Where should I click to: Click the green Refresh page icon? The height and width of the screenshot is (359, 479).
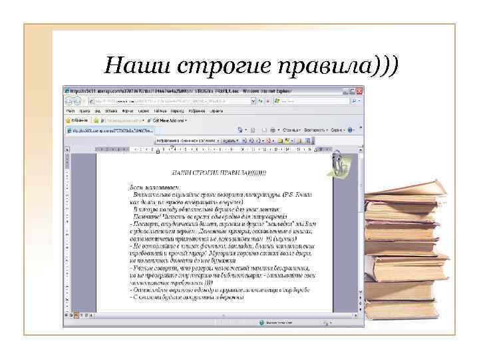click(x=261, y=101)
